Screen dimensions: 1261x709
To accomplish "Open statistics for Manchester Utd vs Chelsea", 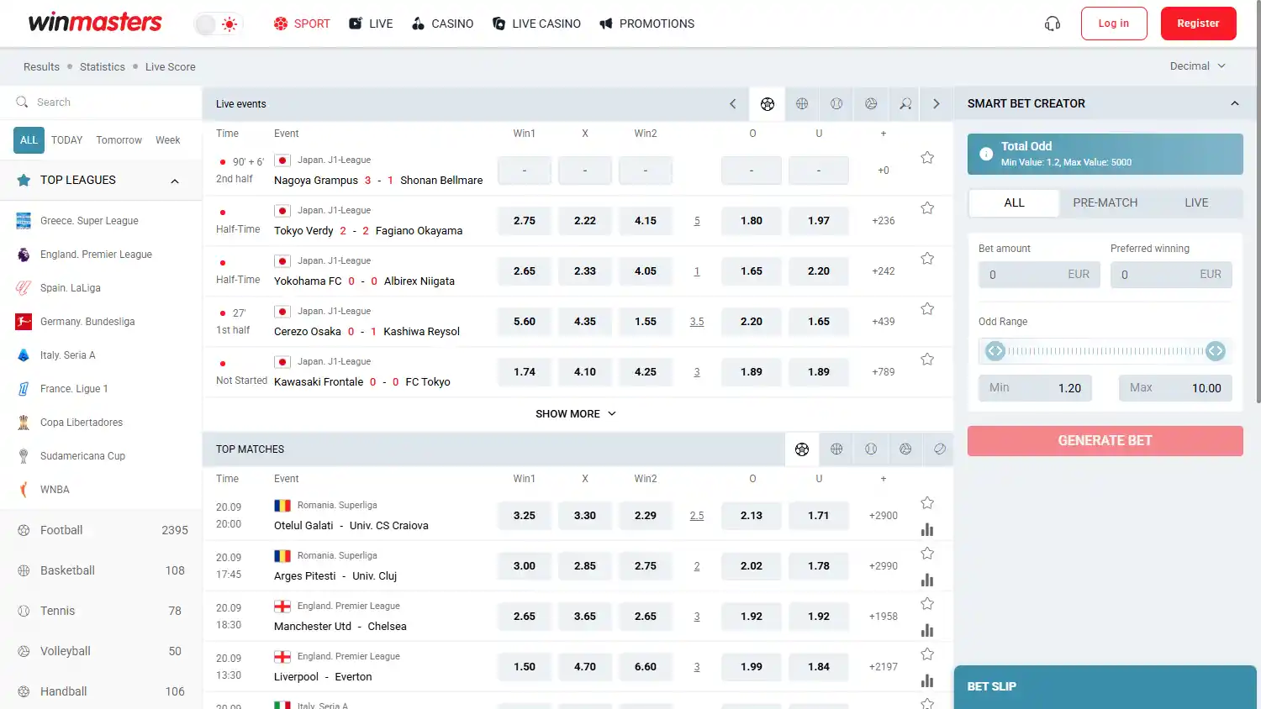I will click(927, 631).
